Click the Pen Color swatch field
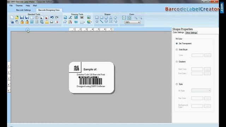The width and height of the screenshot is (226, 127). 197,98
